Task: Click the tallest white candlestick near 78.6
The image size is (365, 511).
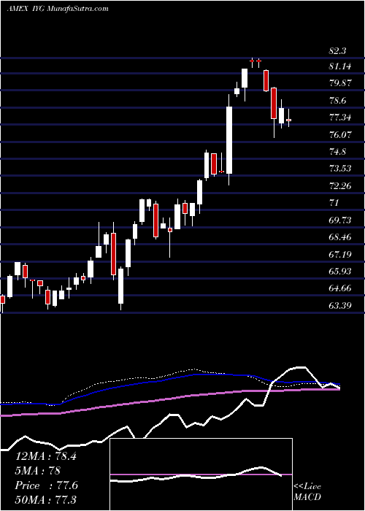Action: pos(229,140)
